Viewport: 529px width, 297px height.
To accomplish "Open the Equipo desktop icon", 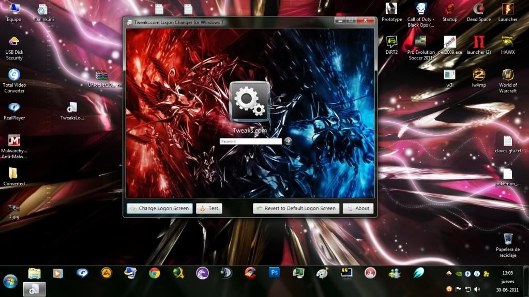I will click(14, 12).
